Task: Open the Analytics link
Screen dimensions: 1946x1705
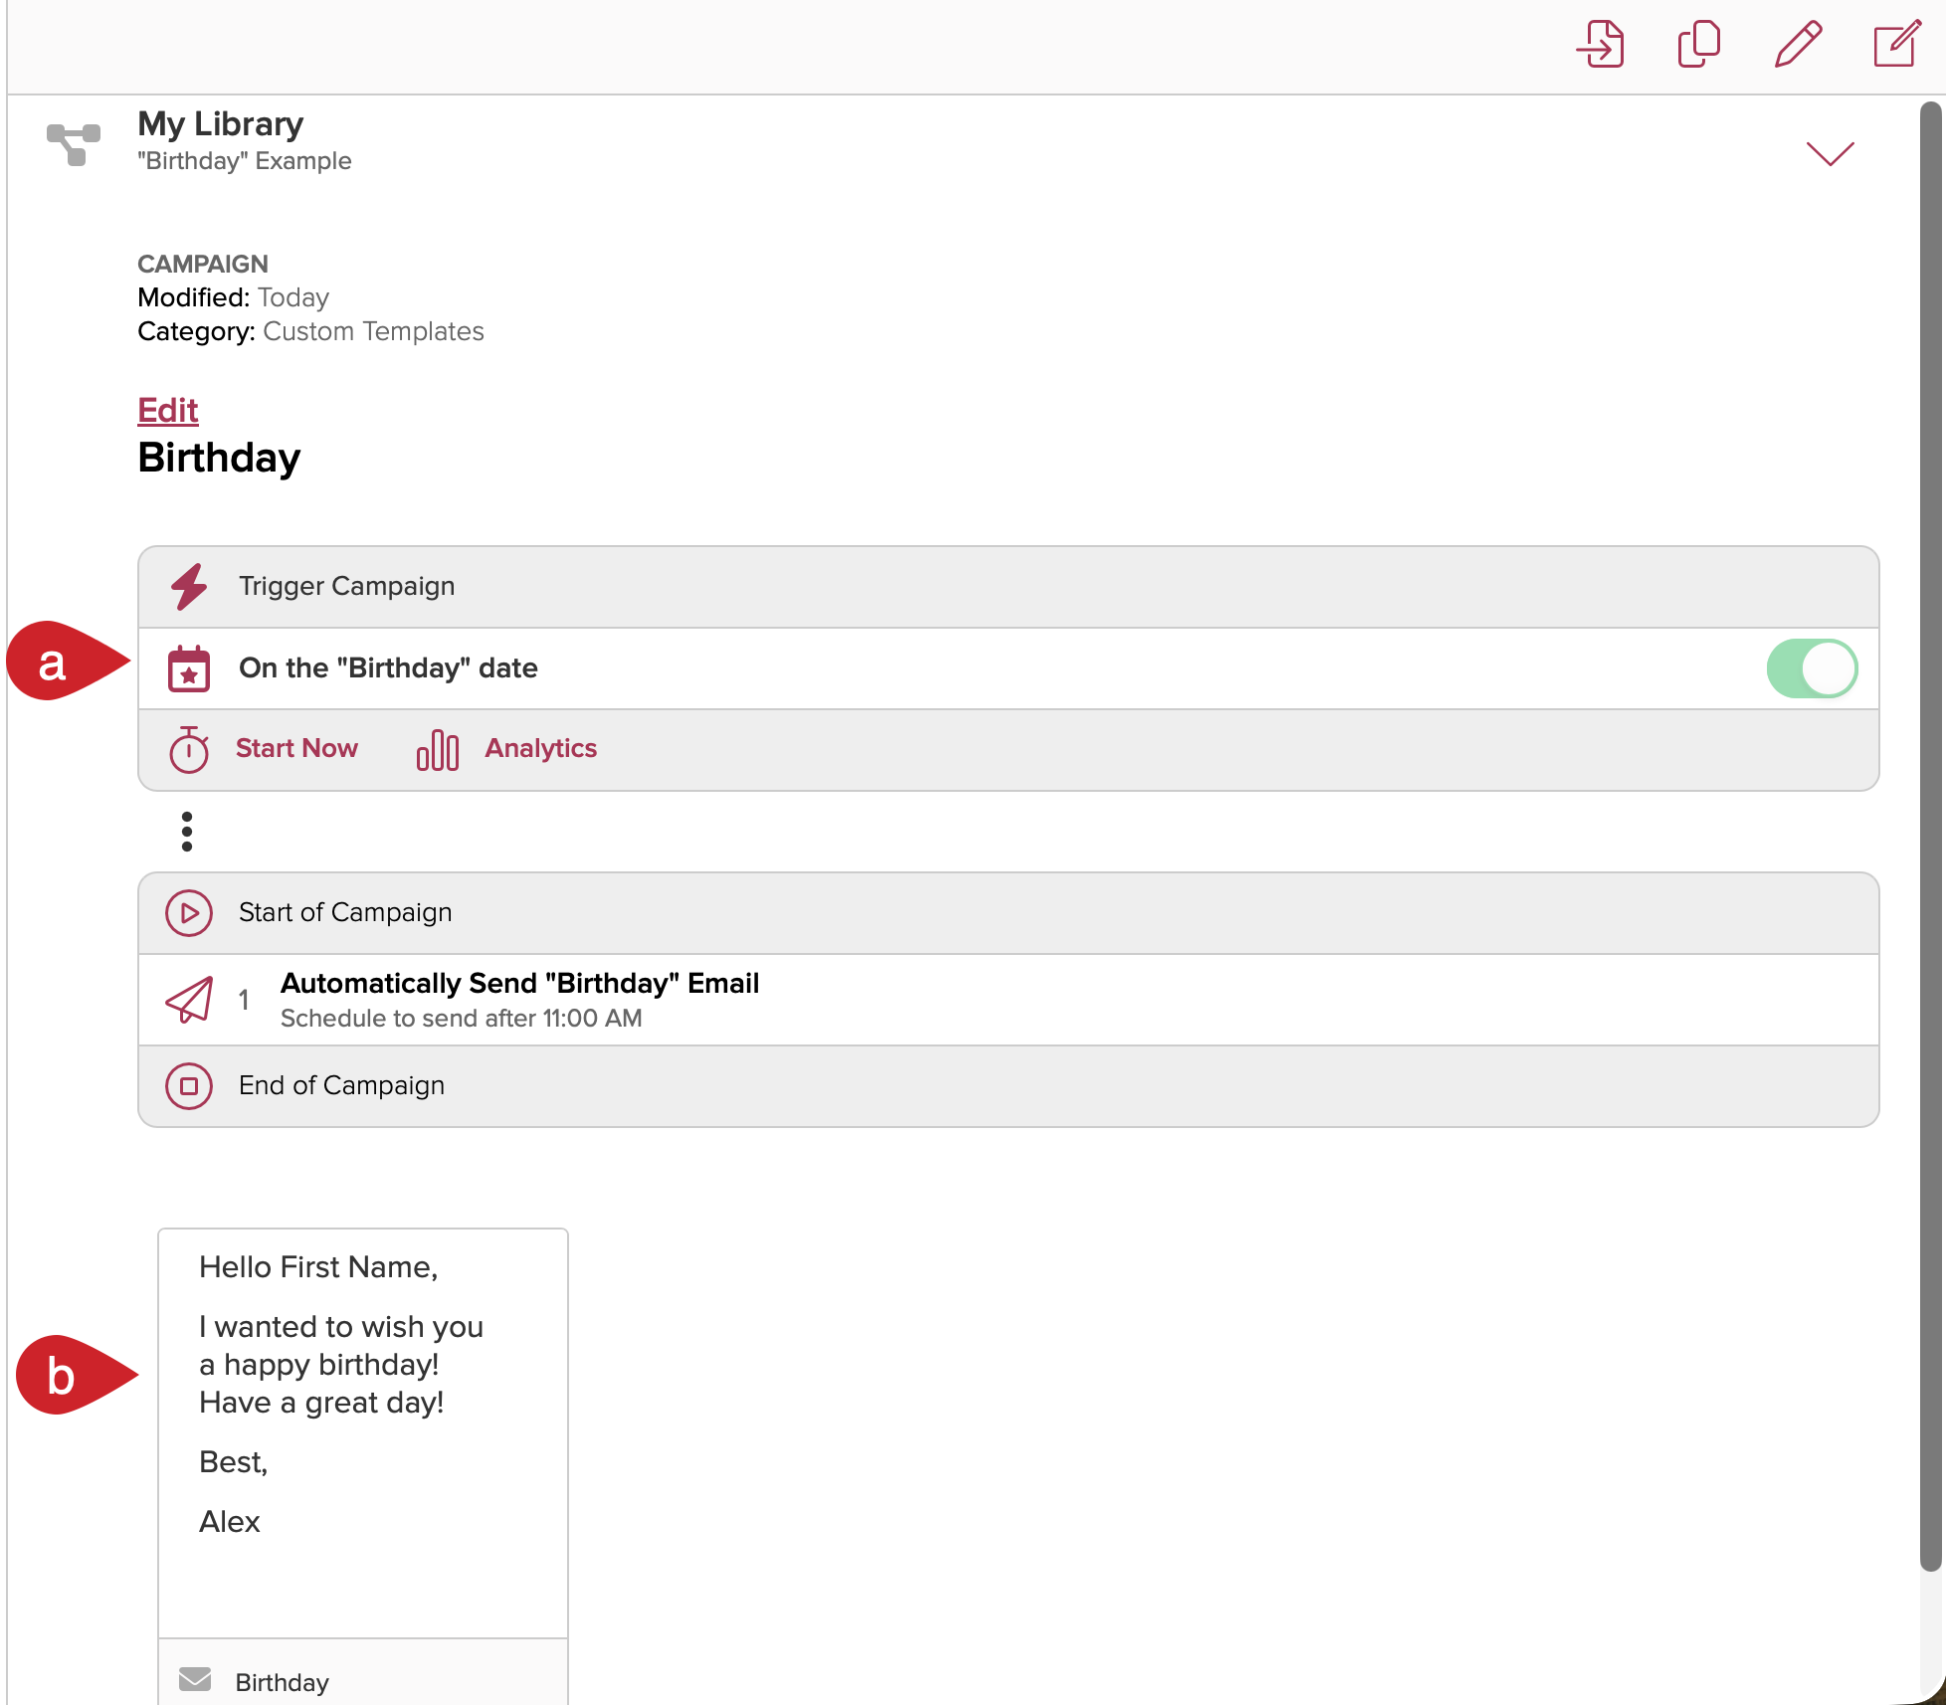Action: 540,749
